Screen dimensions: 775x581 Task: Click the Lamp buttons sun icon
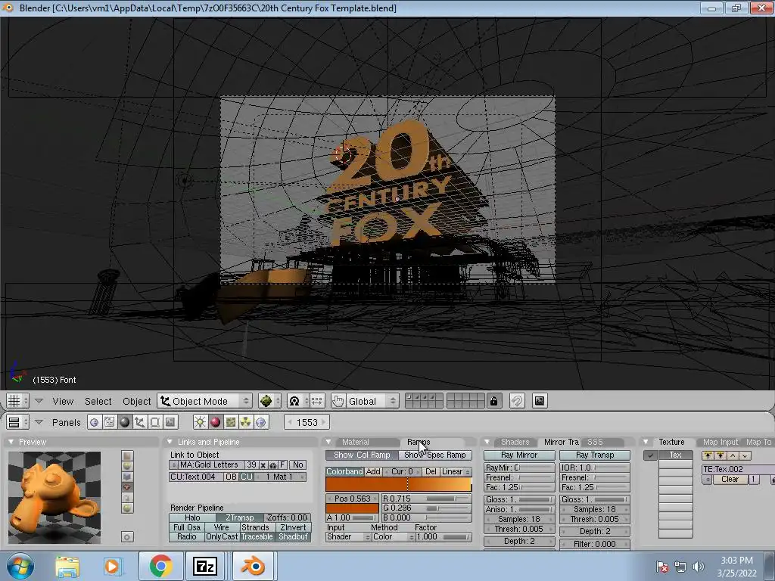[x=200, y=422]
